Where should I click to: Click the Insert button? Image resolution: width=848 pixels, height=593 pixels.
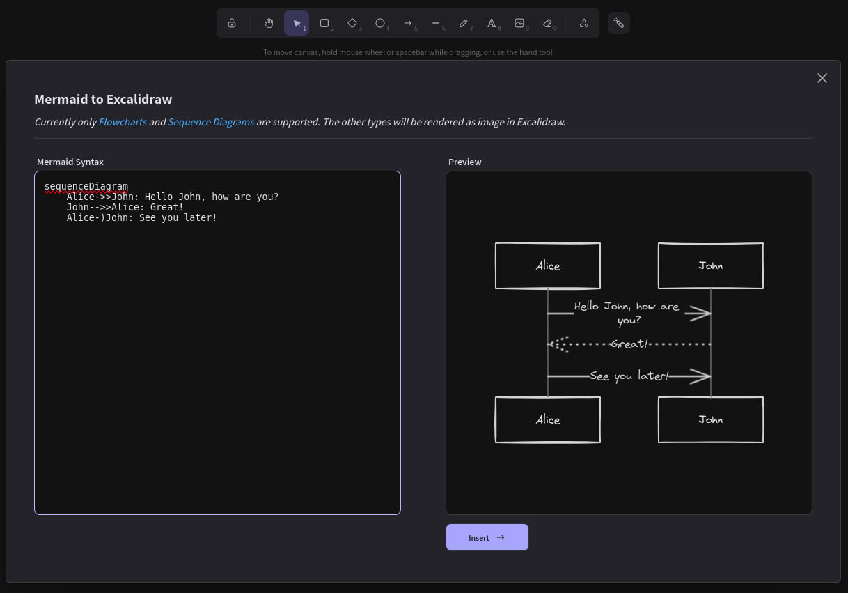coord(487,537)
